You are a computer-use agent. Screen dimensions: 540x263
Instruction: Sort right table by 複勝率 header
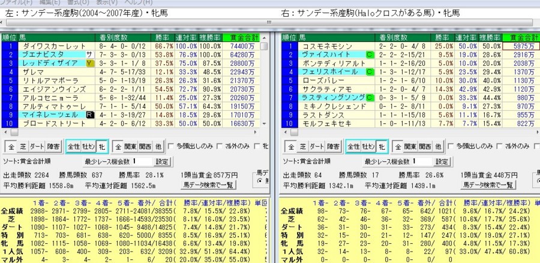[x=490, y=38]
